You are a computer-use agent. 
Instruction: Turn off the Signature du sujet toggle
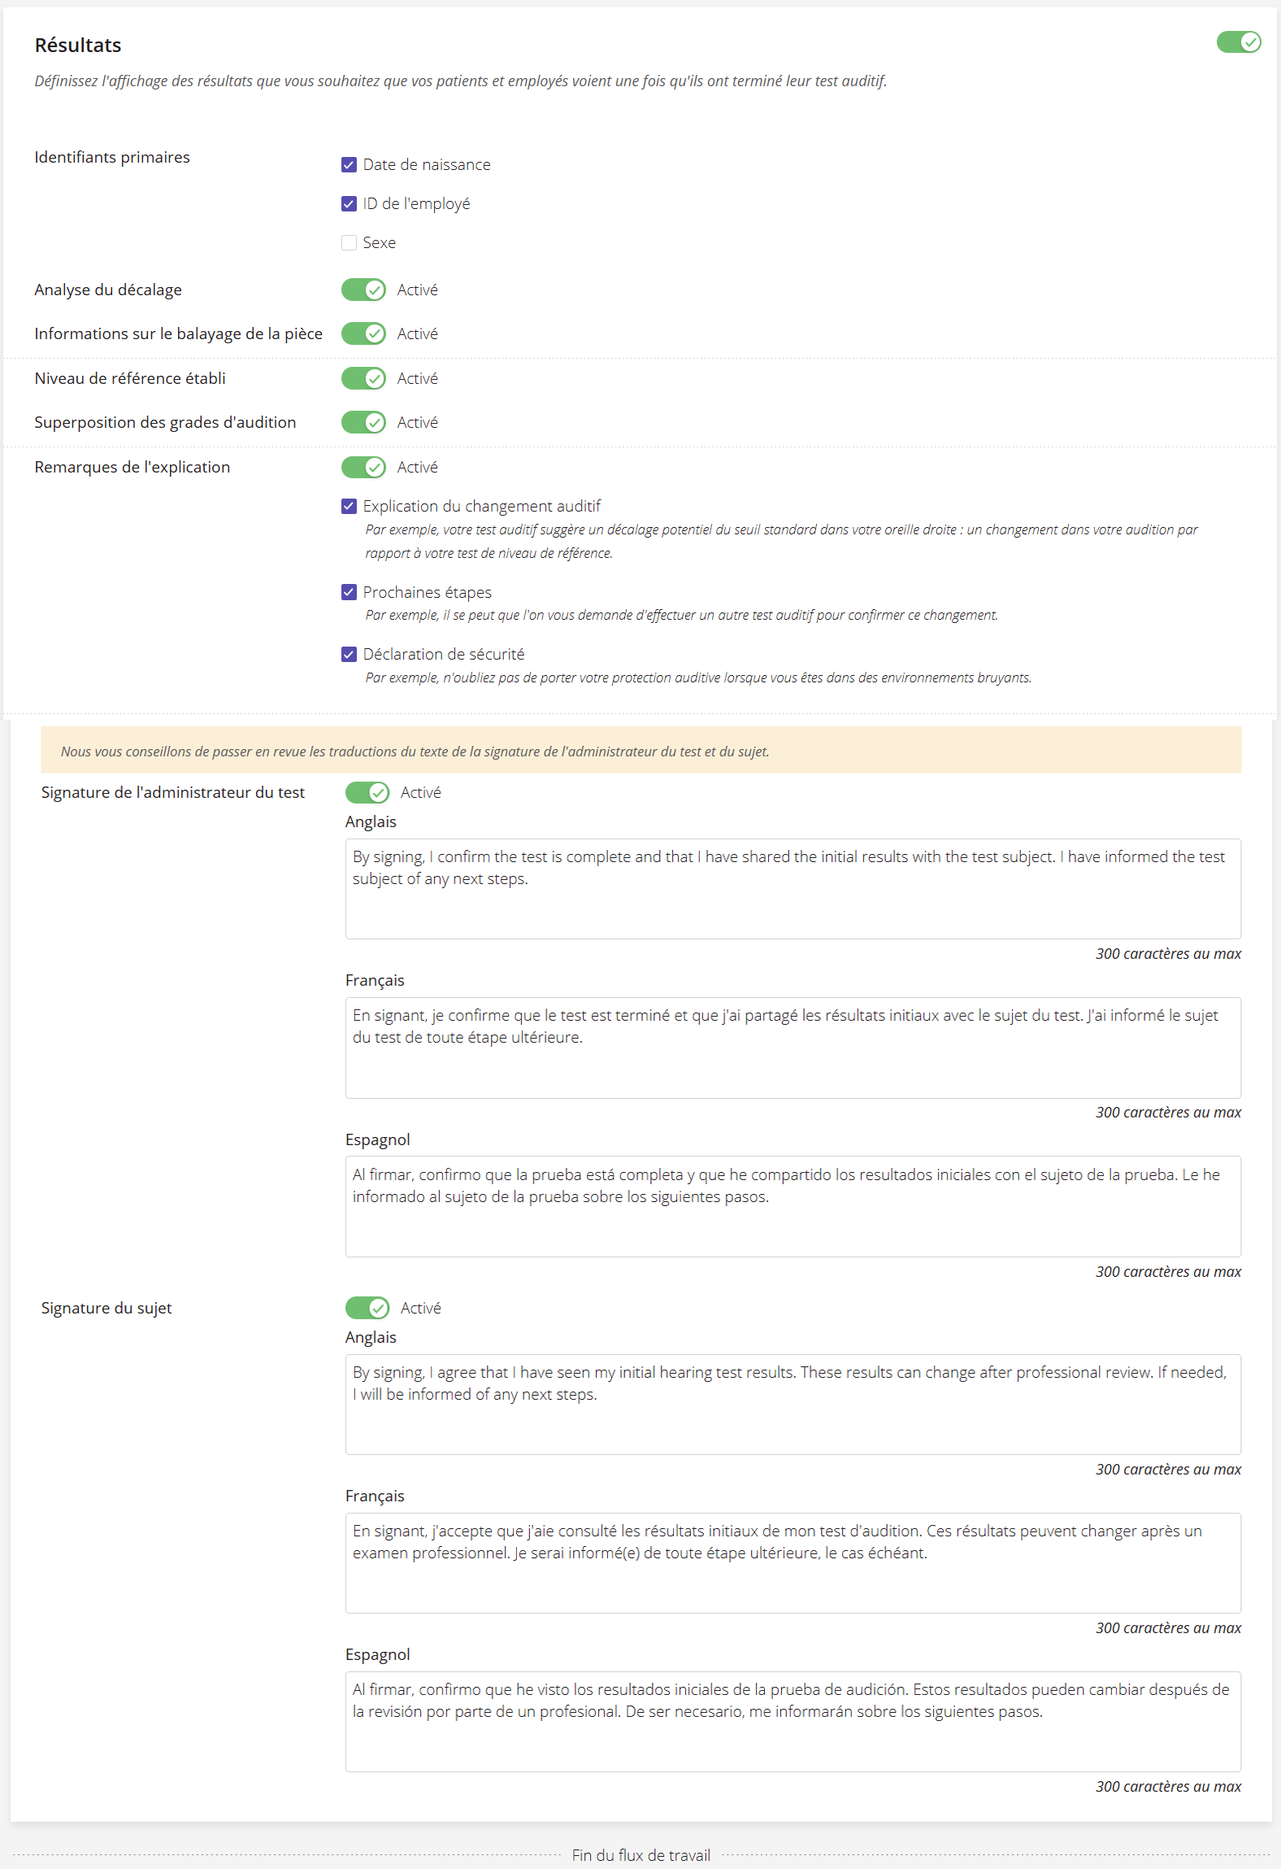point(367,1308)
